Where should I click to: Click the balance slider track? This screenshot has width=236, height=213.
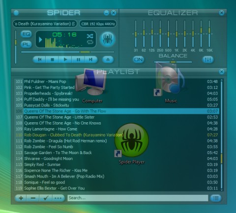tap(173, 62)
